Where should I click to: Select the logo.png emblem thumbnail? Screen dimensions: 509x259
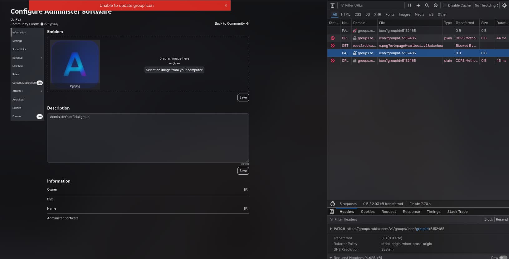click(x=75, y=64)
